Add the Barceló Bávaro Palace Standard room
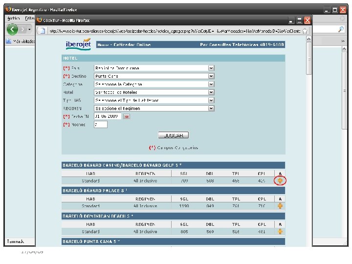This screenshot has height=264, width=352. [280, 206]
